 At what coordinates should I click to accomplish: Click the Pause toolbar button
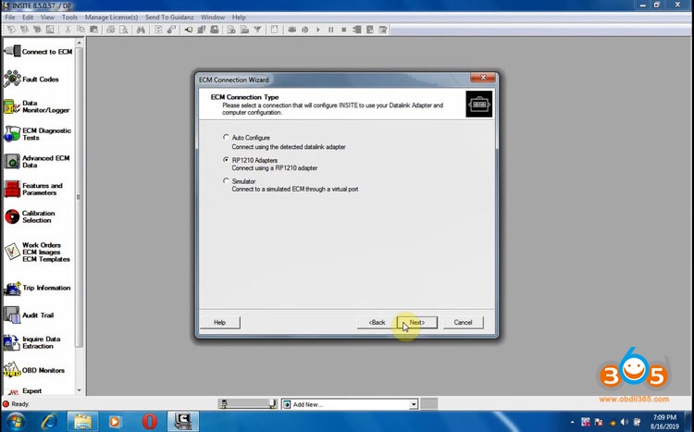[x=330, y=30]
